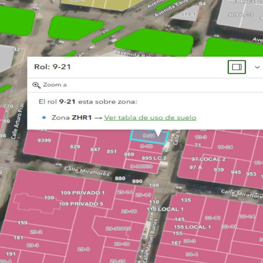Click the Zoom a action
The width and height of the screenshot is (263, 263).
pyautogui.click(x=50, y=85)
